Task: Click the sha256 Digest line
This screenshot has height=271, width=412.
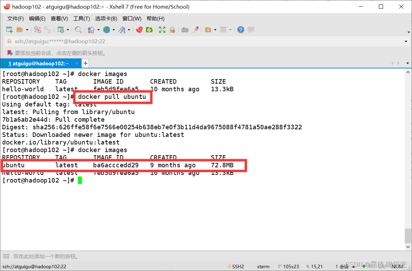Action: (x=152, y=127)
